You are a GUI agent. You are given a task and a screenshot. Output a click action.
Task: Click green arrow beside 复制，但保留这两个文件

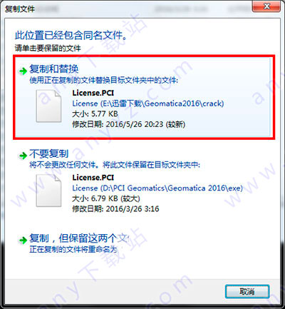click(x=23, y=240)
